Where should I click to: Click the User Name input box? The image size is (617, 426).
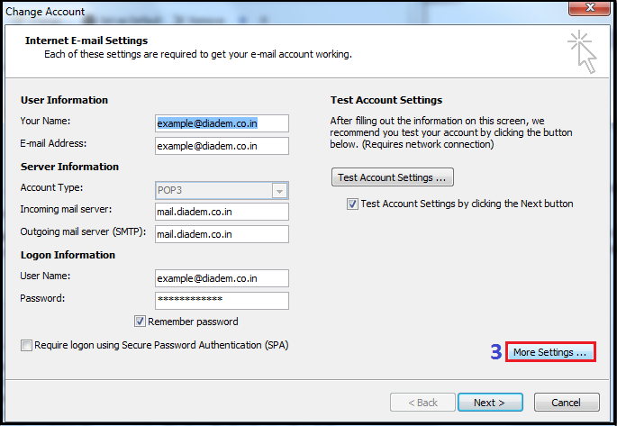(222, 278)
